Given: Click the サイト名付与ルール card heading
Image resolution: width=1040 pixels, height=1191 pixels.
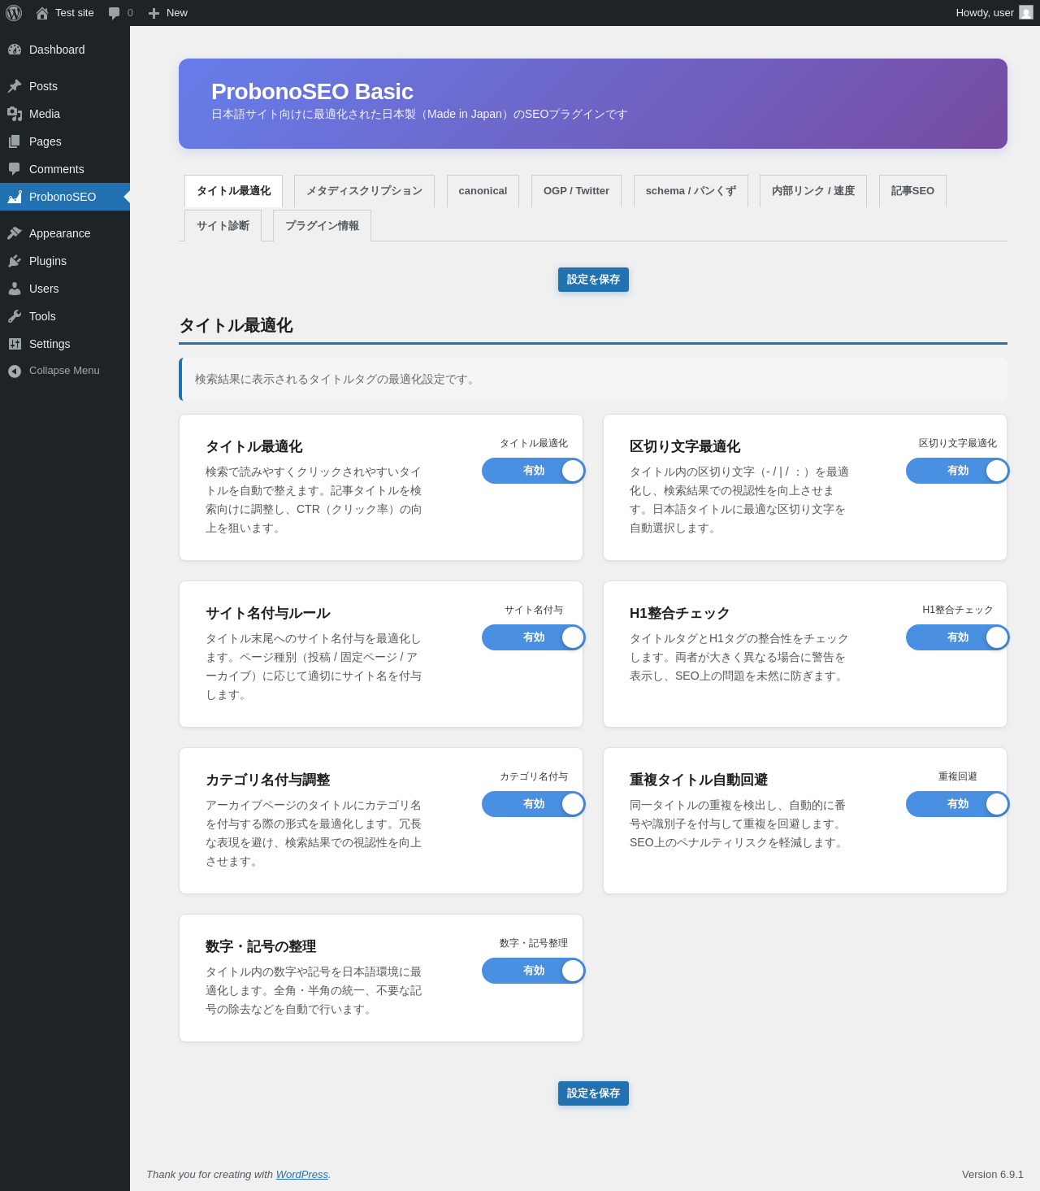Looking at the screenshot, I should click(x=268, y=613).
